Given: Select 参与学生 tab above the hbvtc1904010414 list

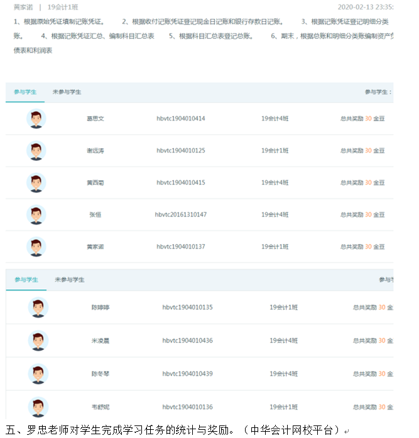Looking at the screenshot, I should tap(25, 92).
